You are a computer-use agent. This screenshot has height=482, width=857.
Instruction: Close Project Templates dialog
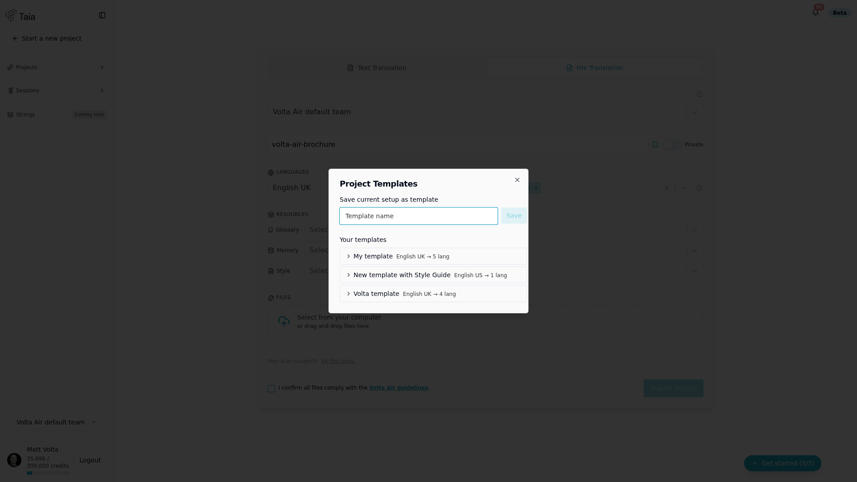click(517, 180)
